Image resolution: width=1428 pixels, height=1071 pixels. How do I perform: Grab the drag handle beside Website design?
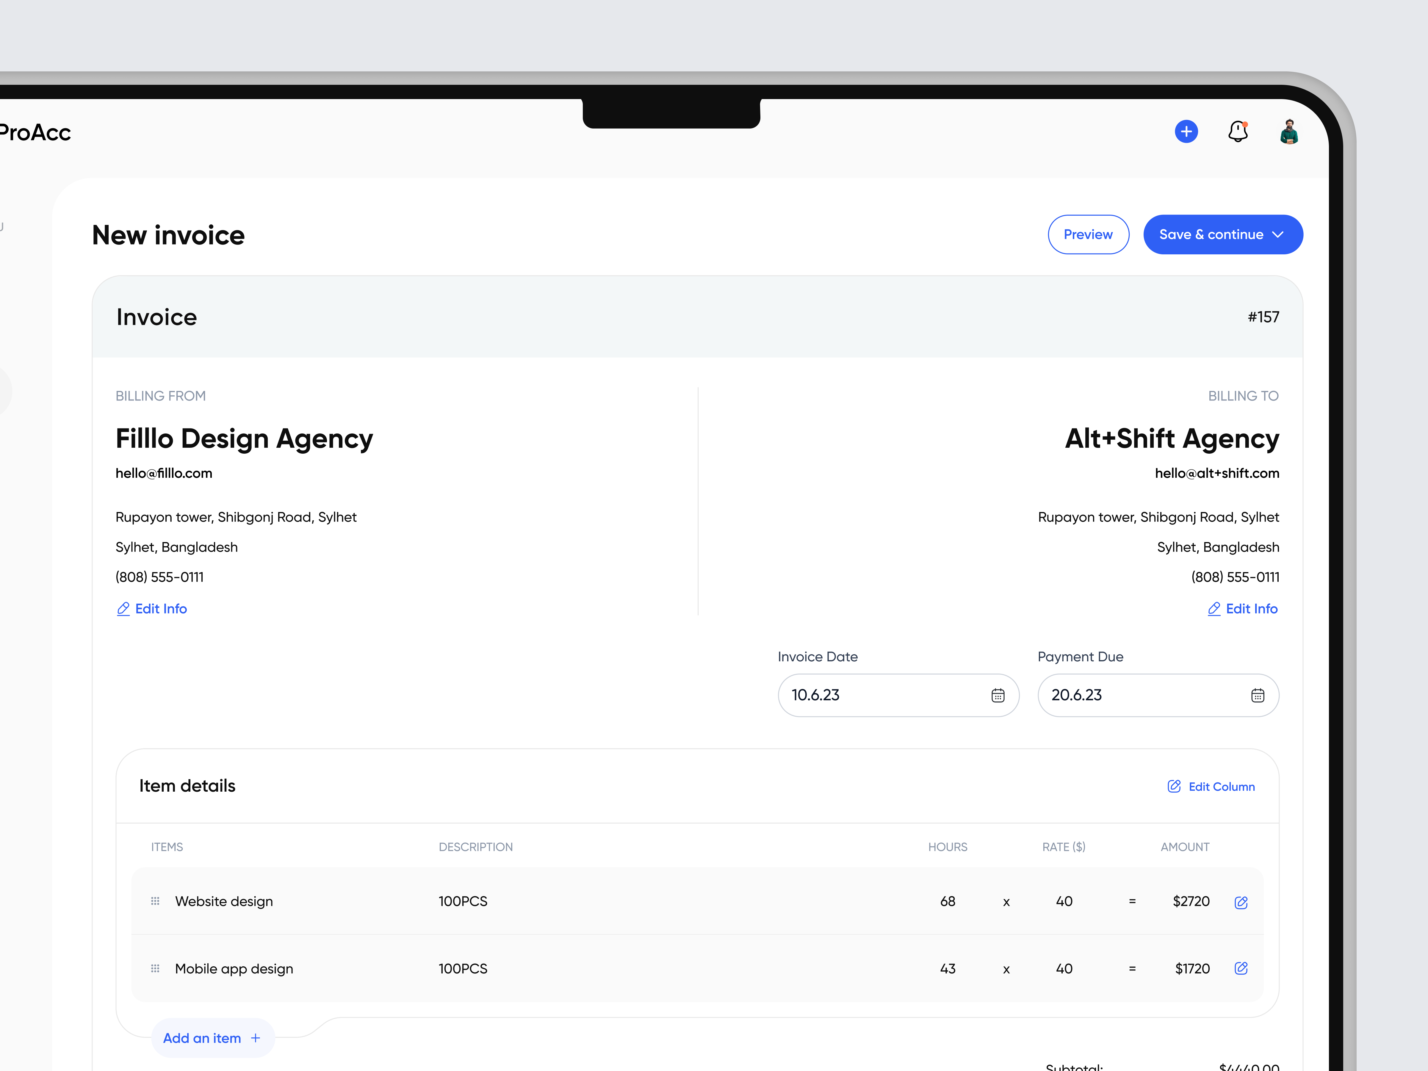tap(154, 902)
